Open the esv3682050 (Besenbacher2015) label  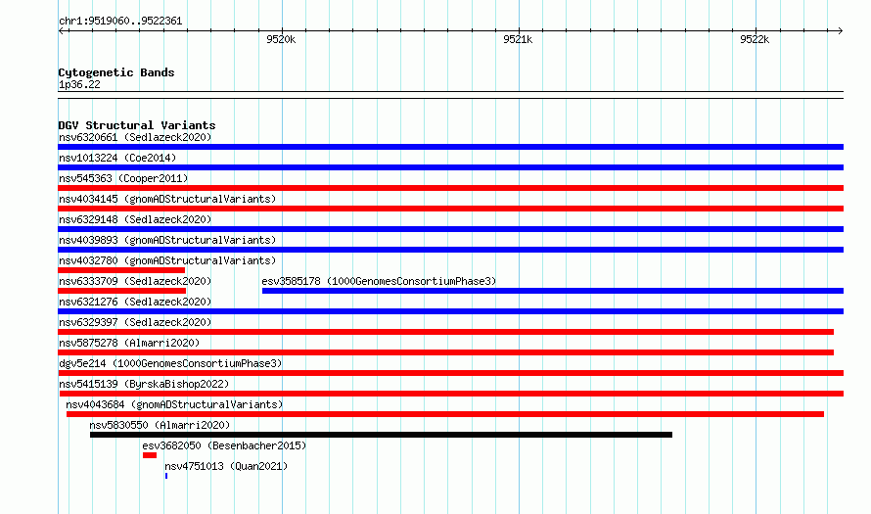point(224,445)
